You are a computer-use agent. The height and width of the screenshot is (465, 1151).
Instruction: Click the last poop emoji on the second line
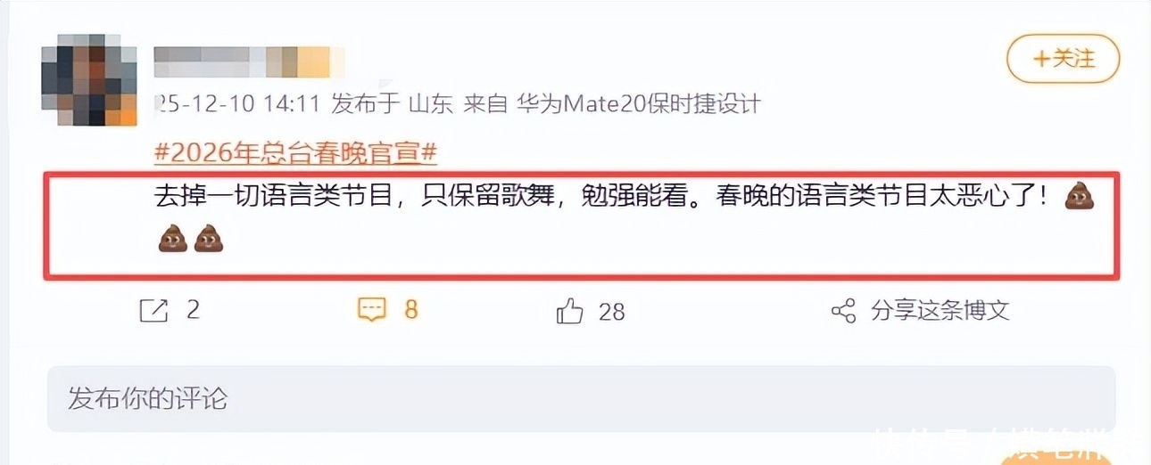pos(208,238)
